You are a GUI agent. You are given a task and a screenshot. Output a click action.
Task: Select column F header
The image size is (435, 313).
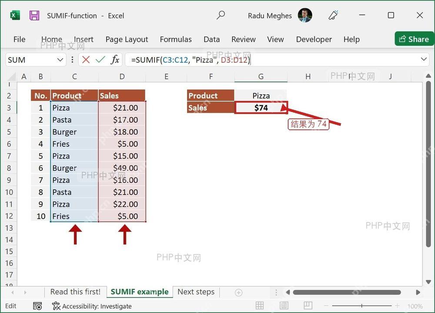point(211,77)
